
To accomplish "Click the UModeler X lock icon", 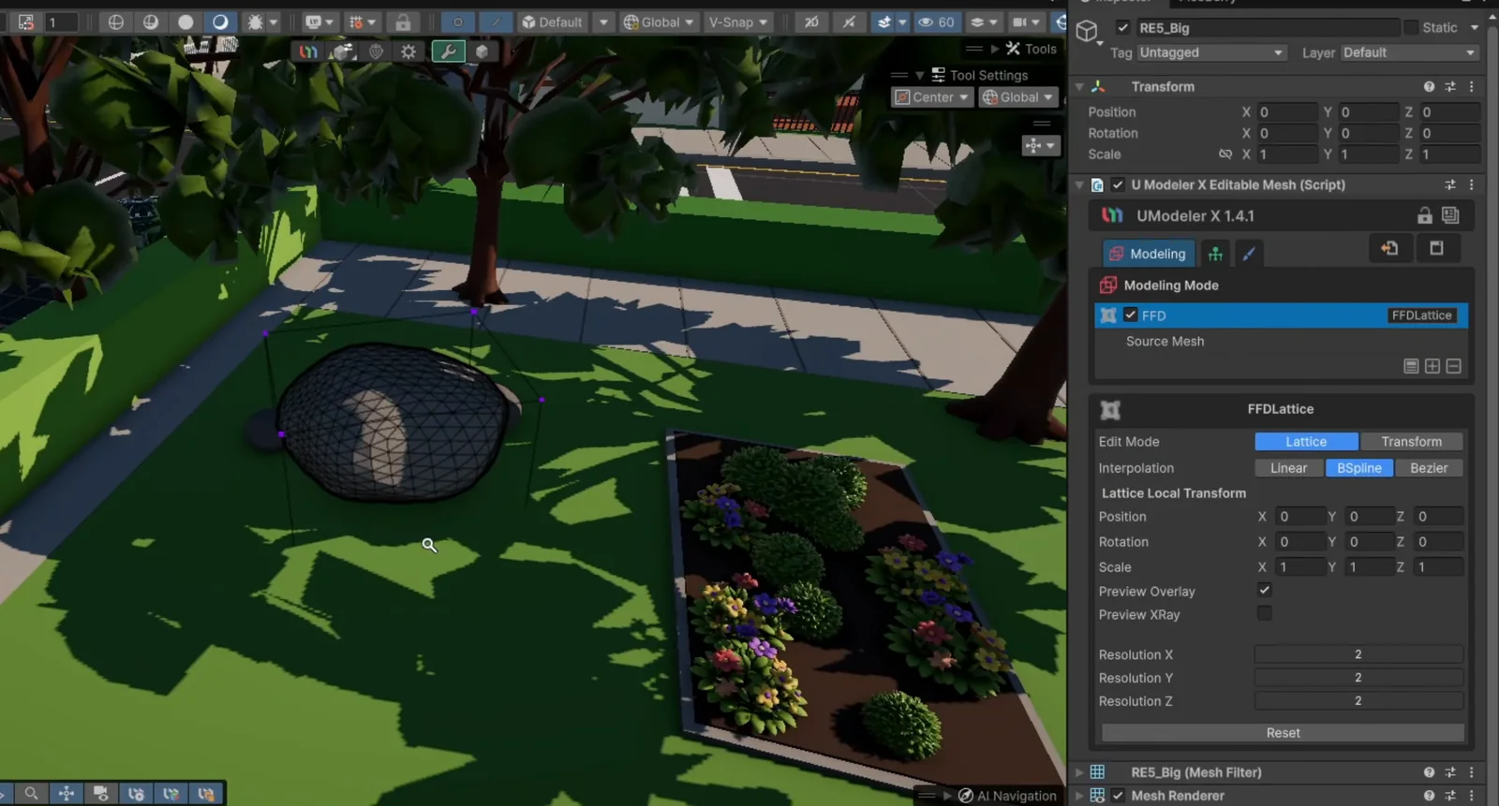I will pos(1424,215).
